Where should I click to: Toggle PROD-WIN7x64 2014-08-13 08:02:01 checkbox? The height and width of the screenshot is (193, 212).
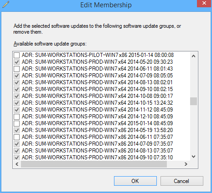[x=17, y=82]
